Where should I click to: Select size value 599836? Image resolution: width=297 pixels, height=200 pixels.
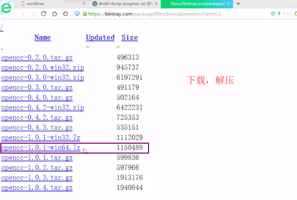[x=128, y=157]
